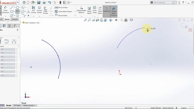Activate the Smart Dimension tool

pos(5,10)
